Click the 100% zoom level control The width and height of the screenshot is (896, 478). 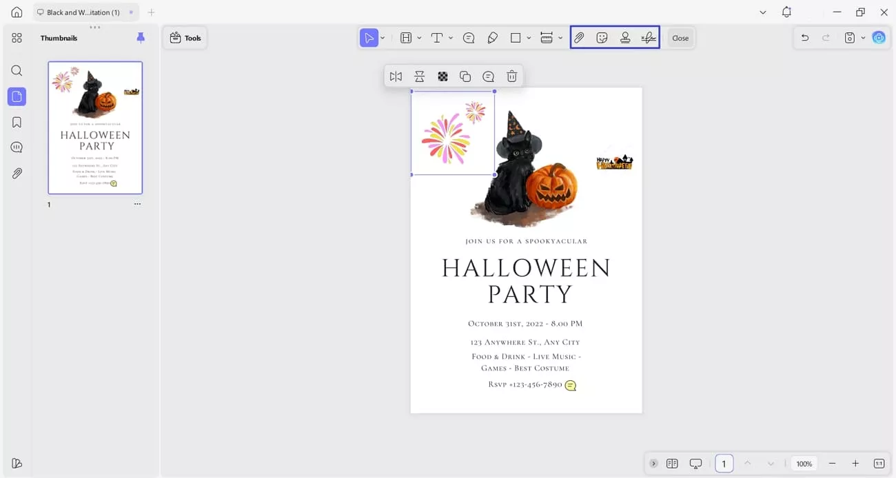click(x=804, y=464)
